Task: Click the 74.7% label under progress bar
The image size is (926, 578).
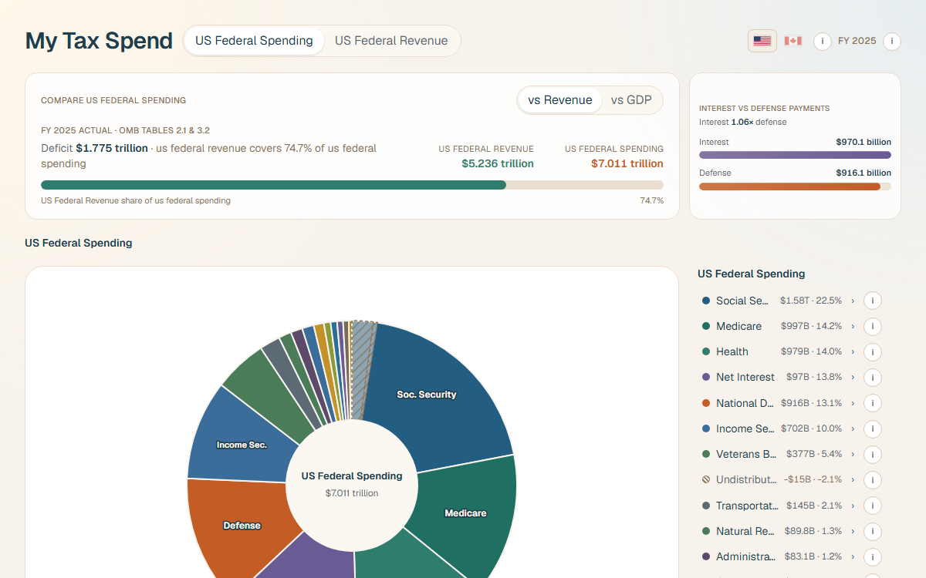Action: coord(652,200)
